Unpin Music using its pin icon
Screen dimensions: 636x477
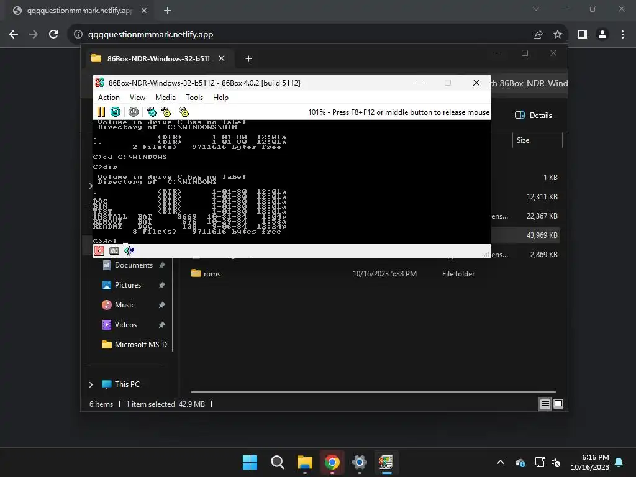162,305
